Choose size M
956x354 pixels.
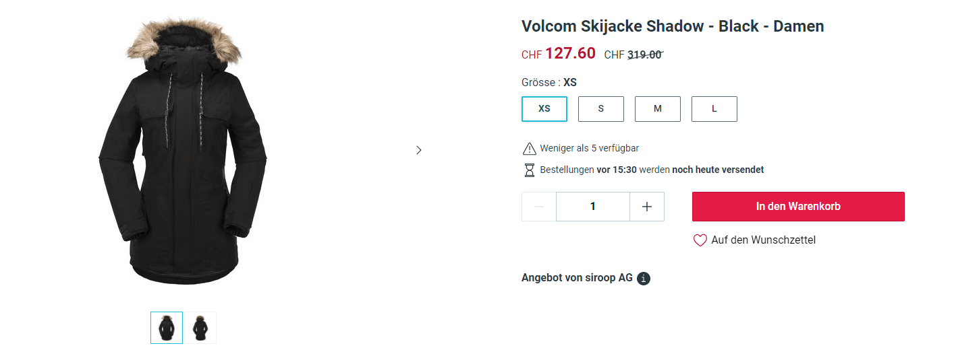click(x=658, y=109)
